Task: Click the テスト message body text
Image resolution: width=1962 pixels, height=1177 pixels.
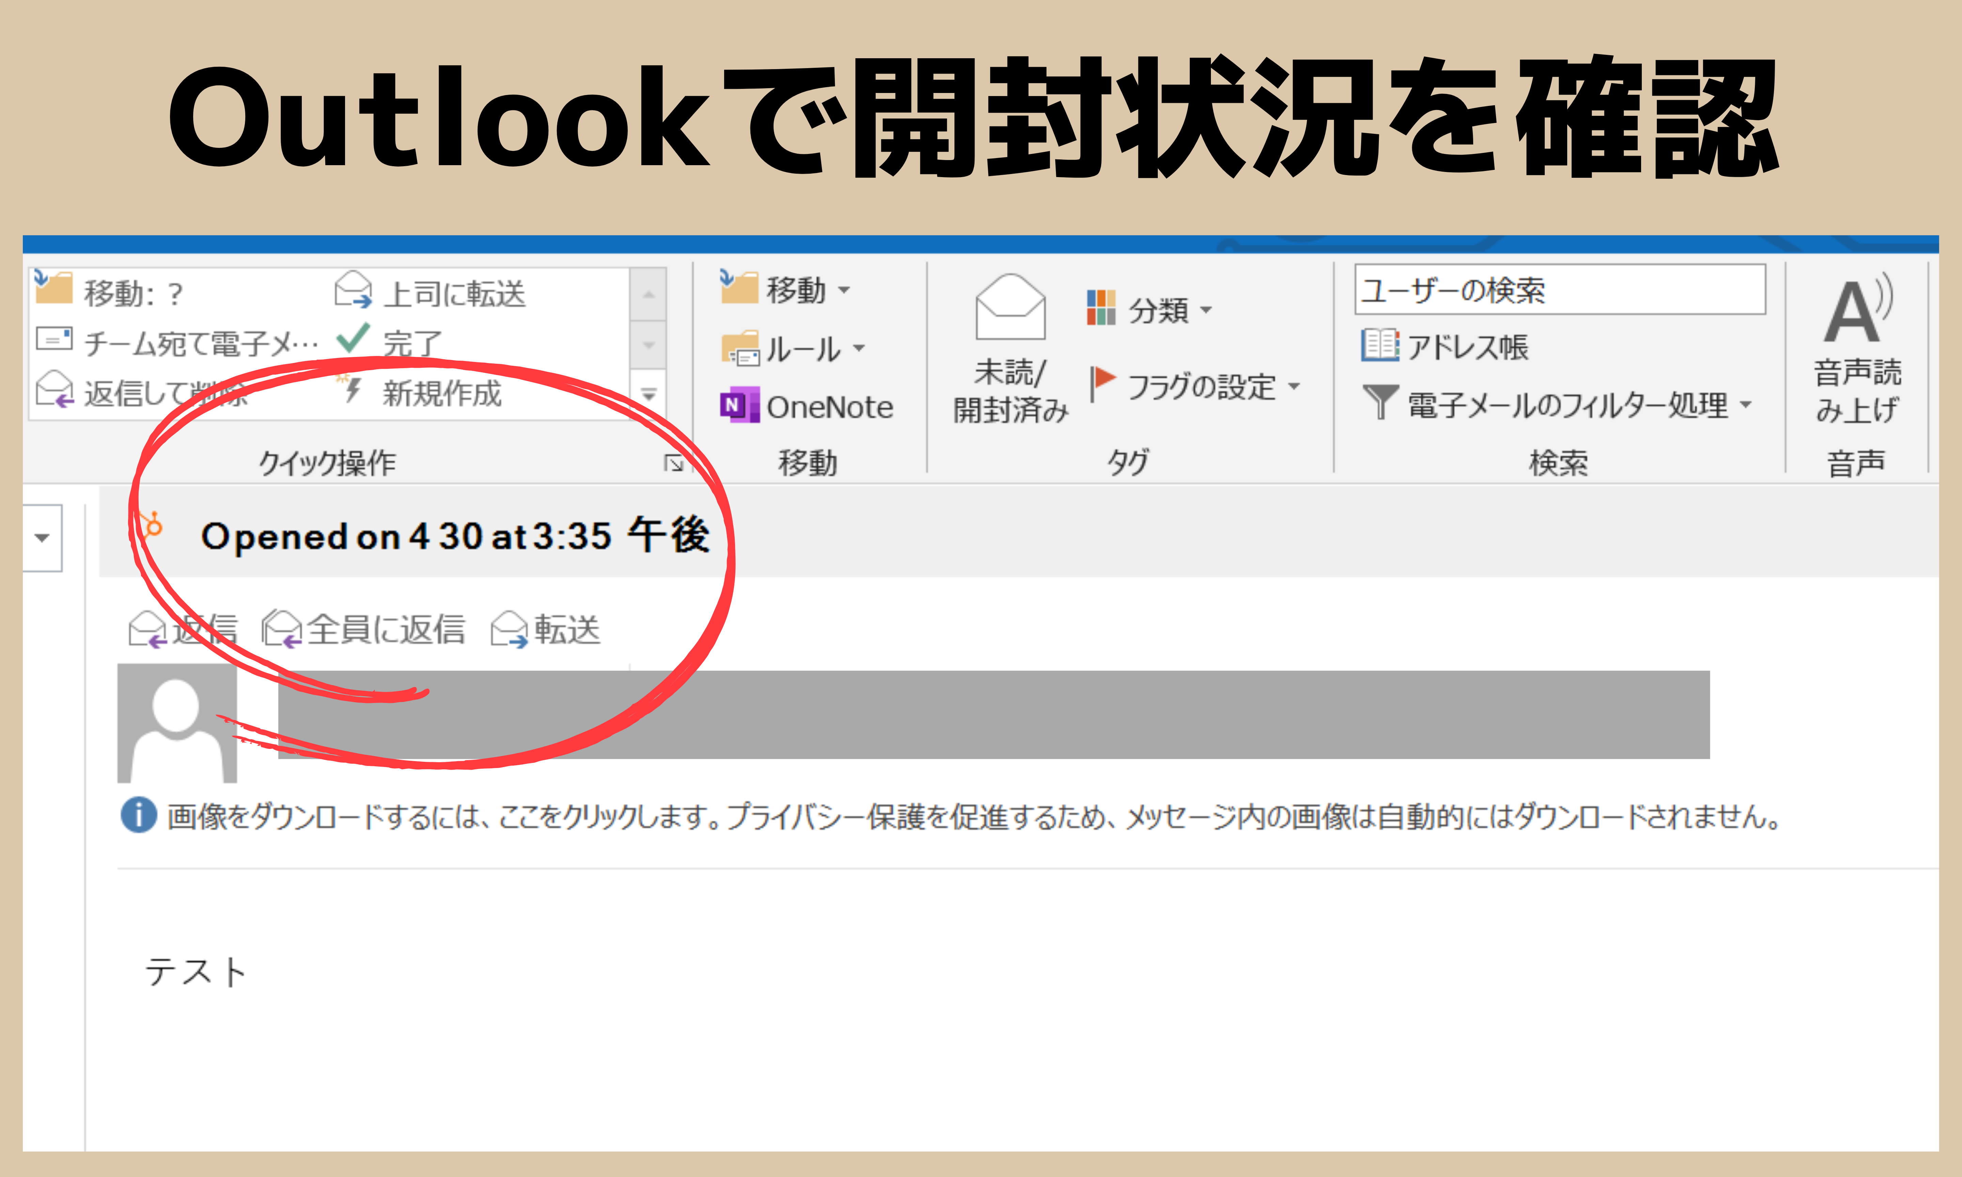Action: [x=196, y=972]
